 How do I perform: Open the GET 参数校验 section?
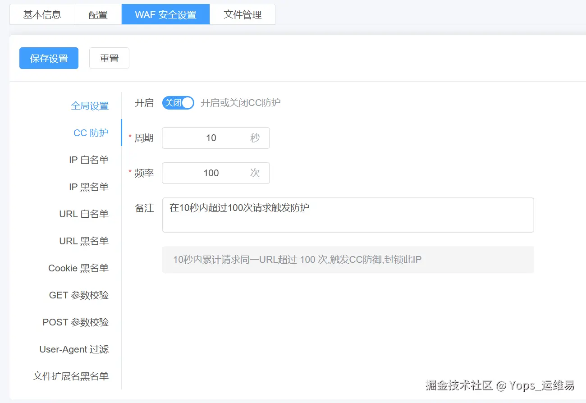(79, 295)
